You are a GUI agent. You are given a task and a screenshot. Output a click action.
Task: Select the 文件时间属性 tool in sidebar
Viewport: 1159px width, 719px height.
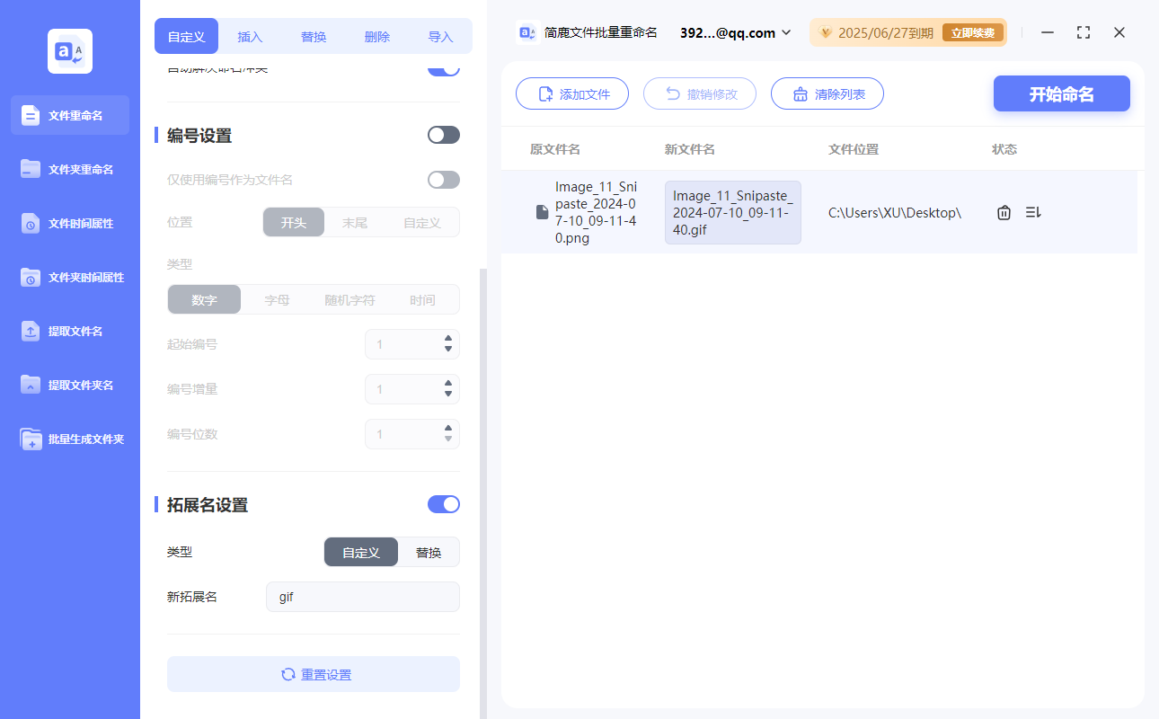[x=69, y=223]
